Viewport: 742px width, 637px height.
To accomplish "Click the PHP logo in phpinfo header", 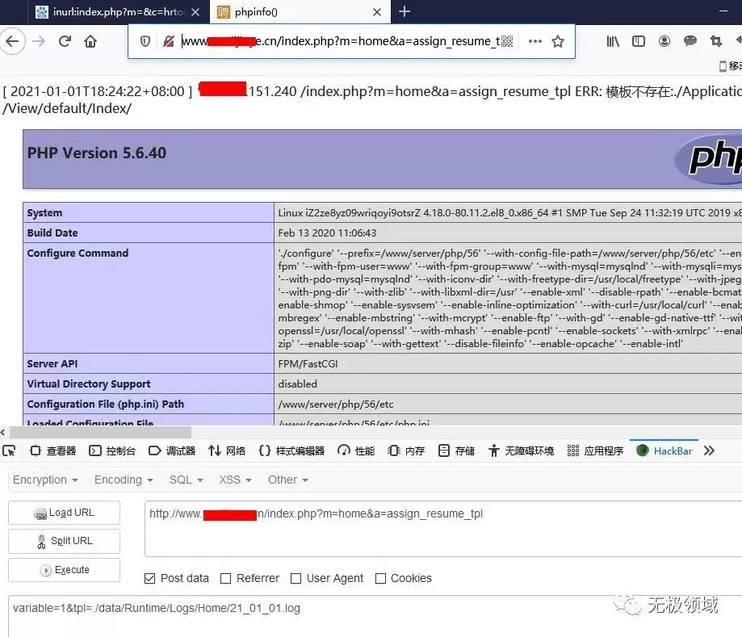I will [710, 157].
